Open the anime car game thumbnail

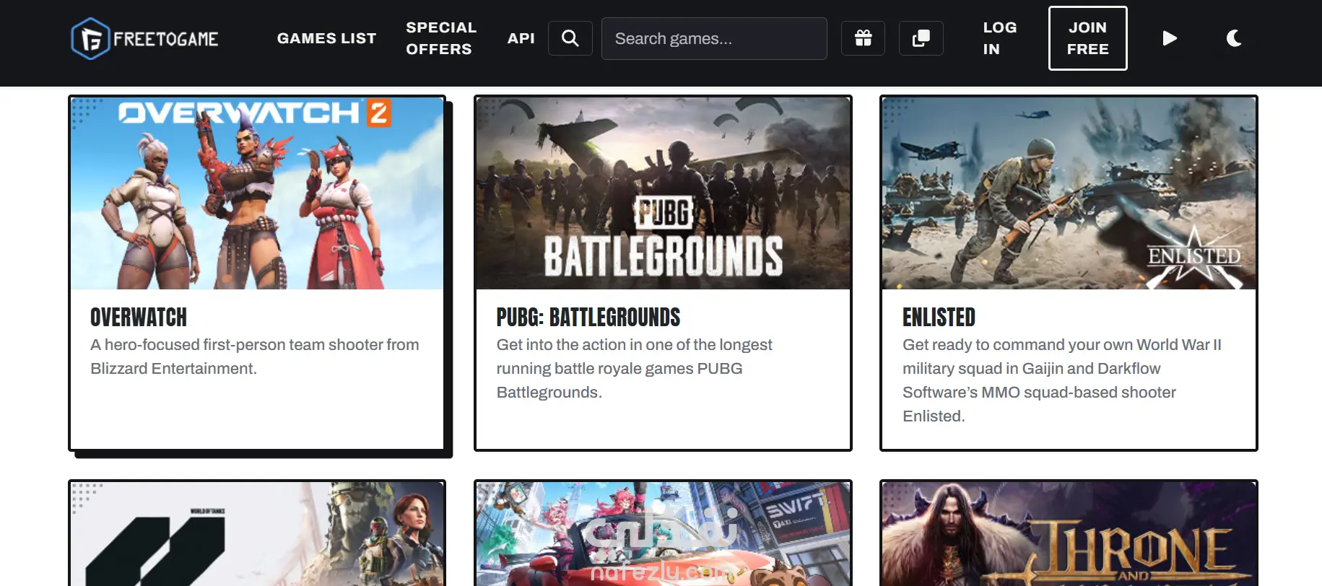pyautogui.click(x=663, y=534)
